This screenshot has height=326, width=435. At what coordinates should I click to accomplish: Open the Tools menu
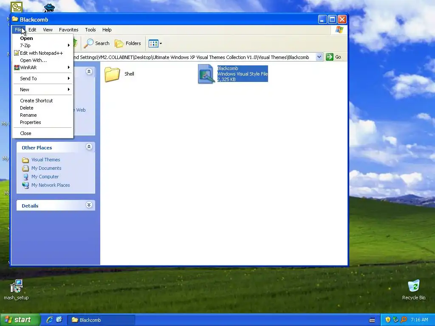[x=90, y=30]
